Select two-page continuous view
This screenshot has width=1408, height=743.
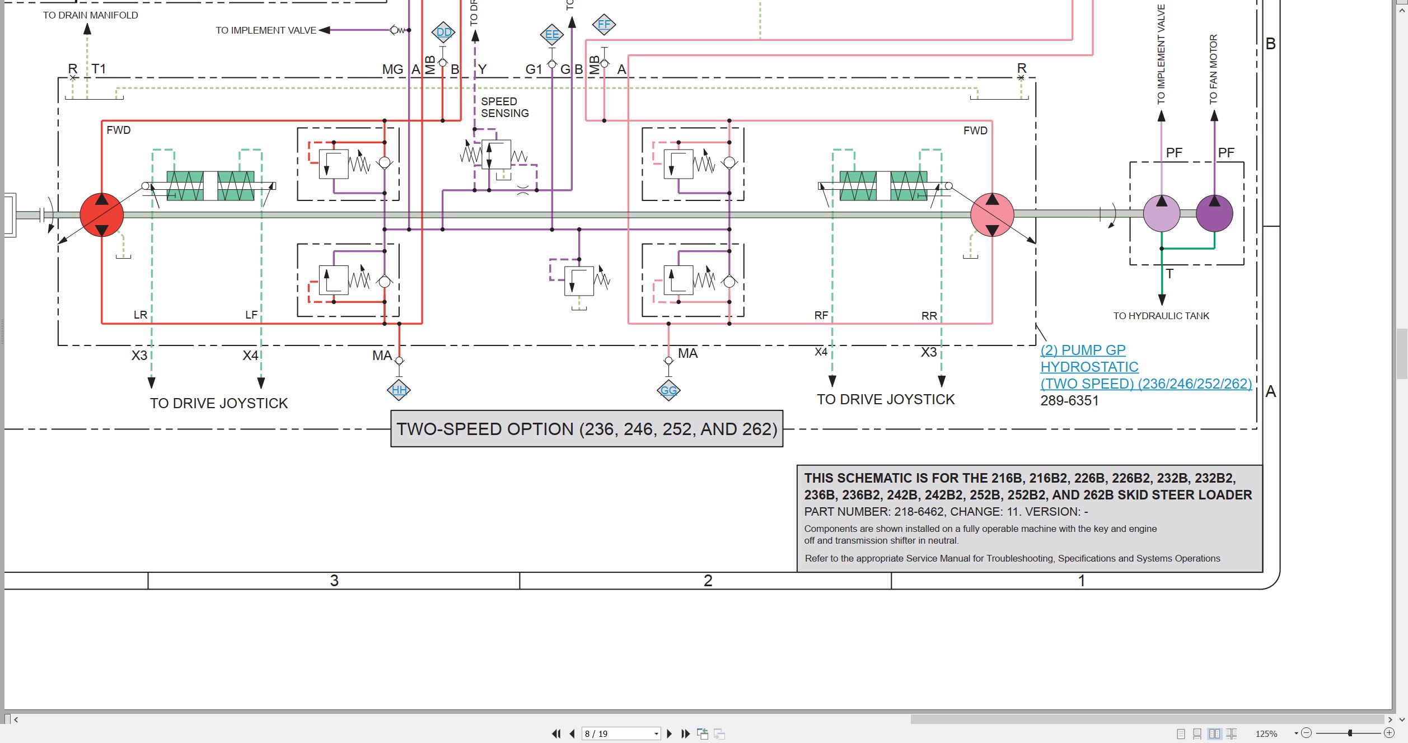click(x=1231, y=733)
